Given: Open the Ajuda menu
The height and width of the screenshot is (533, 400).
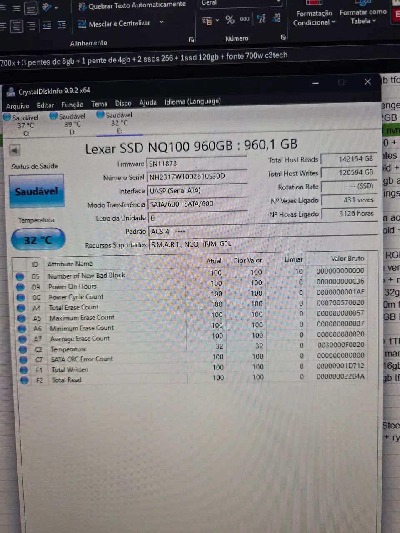Looking at the screenshot, I should [148, 102].
